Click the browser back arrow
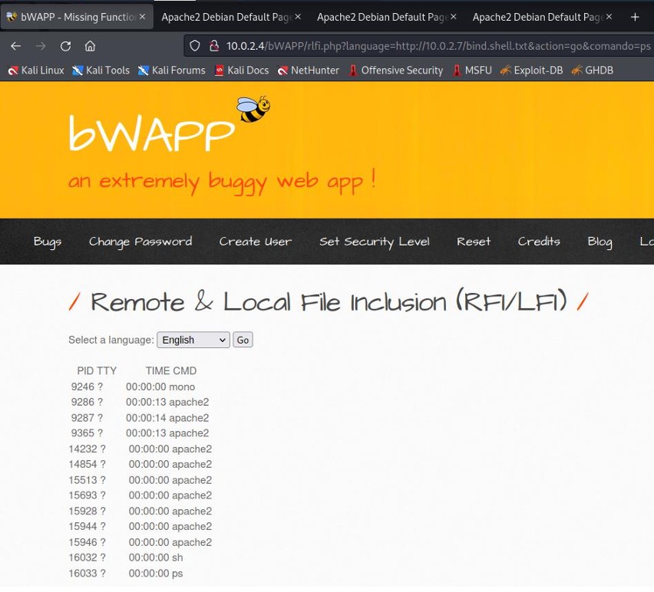The image size is (654, 592). point(16,46)
